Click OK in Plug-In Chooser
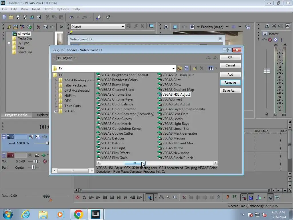 (x=230, y=57)
